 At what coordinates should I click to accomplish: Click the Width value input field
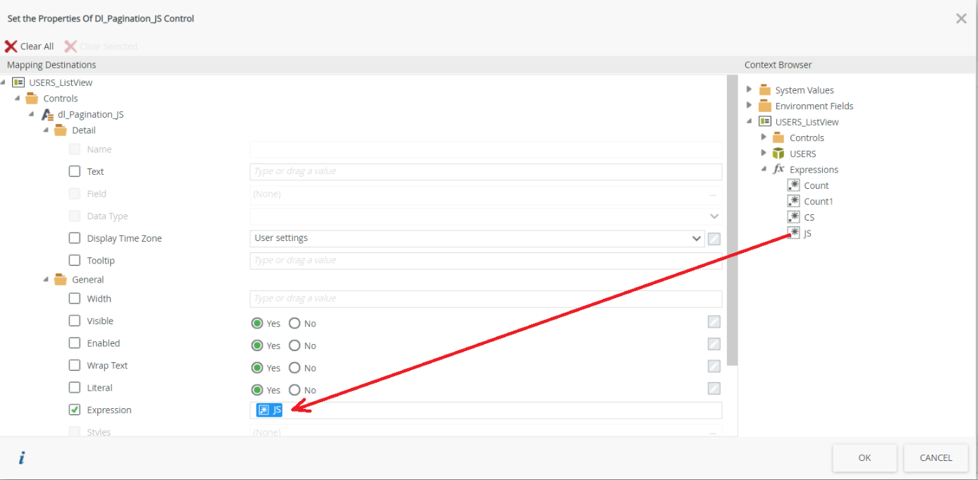[x=485, y=299]
